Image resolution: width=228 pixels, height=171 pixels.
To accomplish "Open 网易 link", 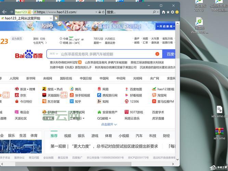I will (103, 89).
